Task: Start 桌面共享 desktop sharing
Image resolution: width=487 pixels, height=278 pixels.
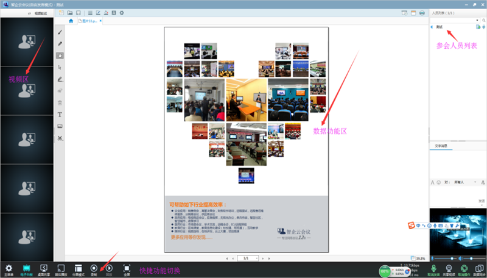Action: pyautogui.click(x=44, y=269)
